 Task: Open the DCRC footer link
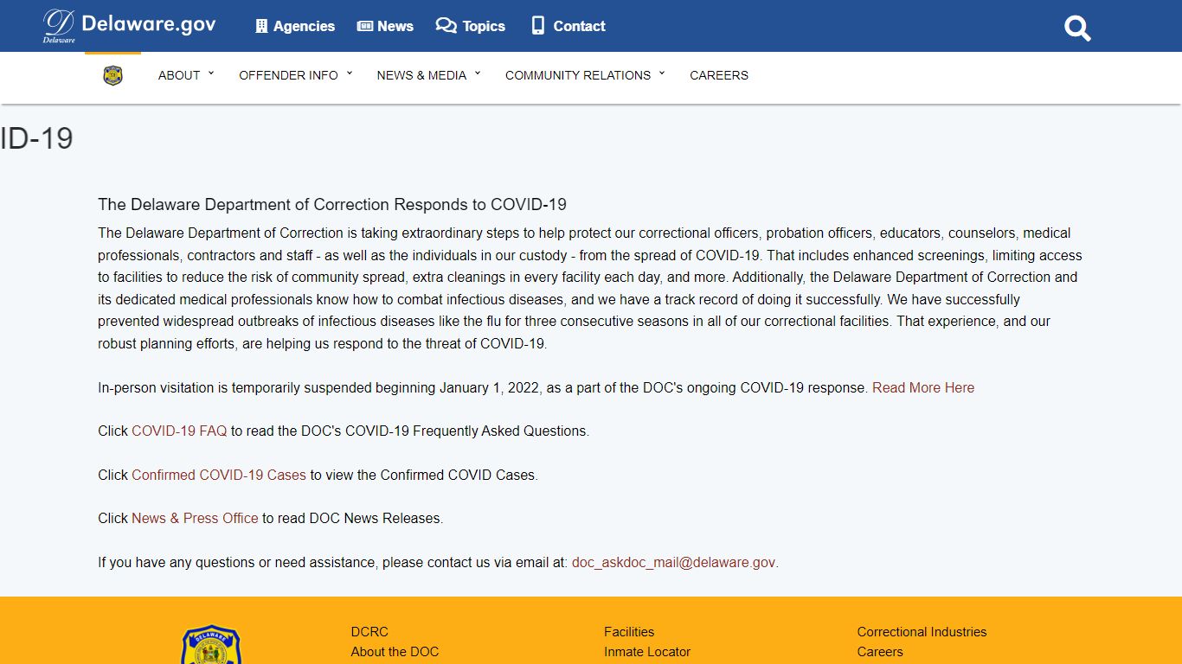coord(369,632)
